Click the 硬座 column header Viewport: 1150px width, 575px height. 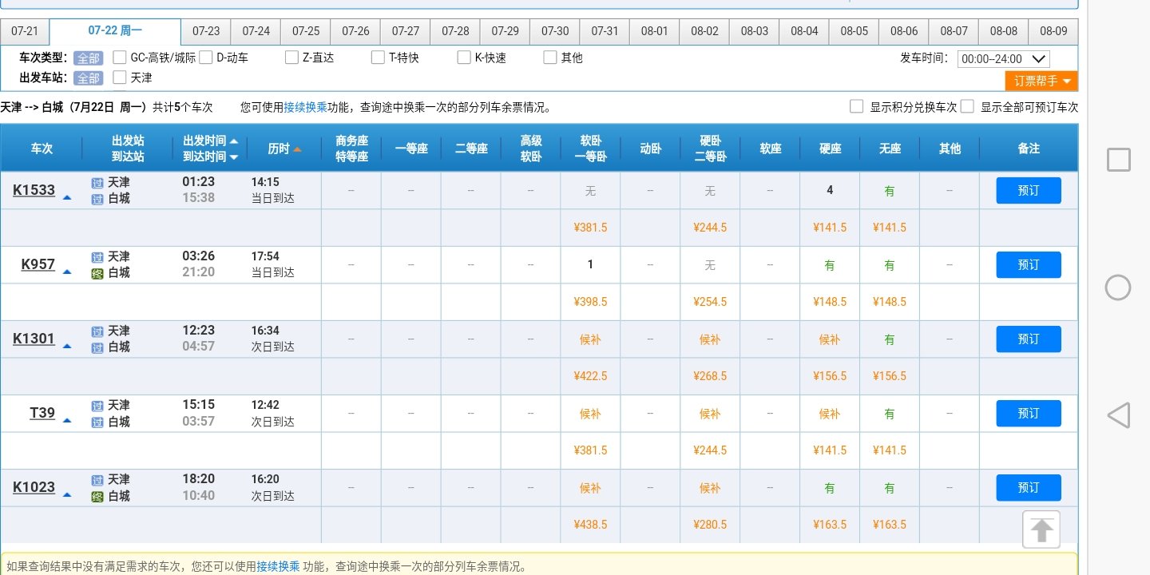click(x=830, y=149)
